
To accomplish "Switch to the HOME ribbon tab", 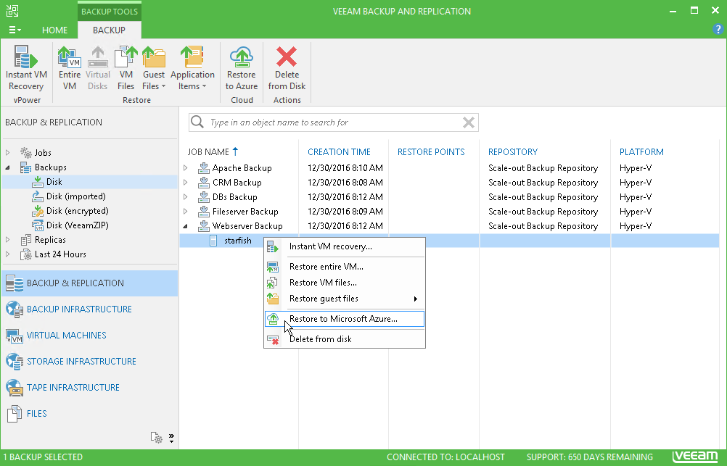I will (x=54, y=30).
